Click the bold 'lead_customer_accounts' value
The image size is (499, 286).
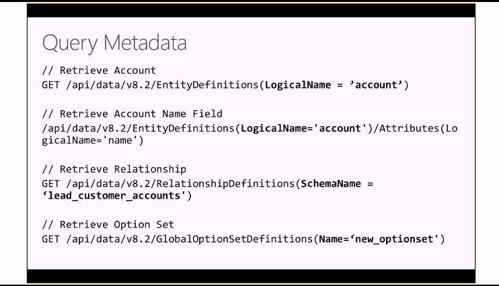click(114, 196)
